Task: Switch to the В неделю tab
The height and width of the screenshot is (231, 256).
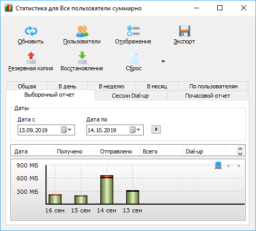Action: click(112, 86)
